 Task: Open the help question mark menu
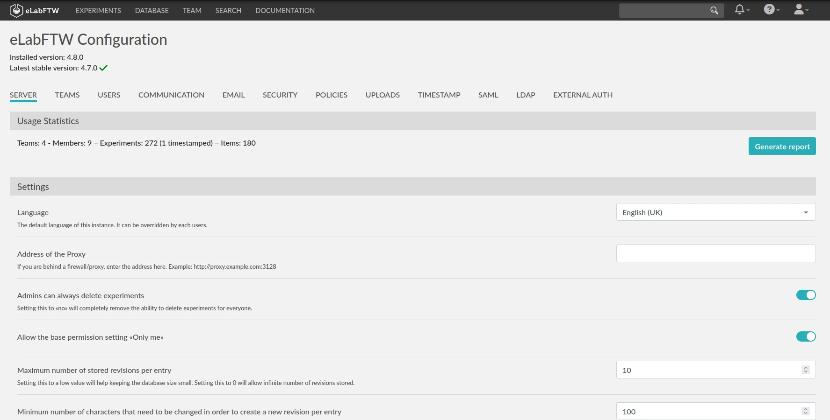point(771,10)
